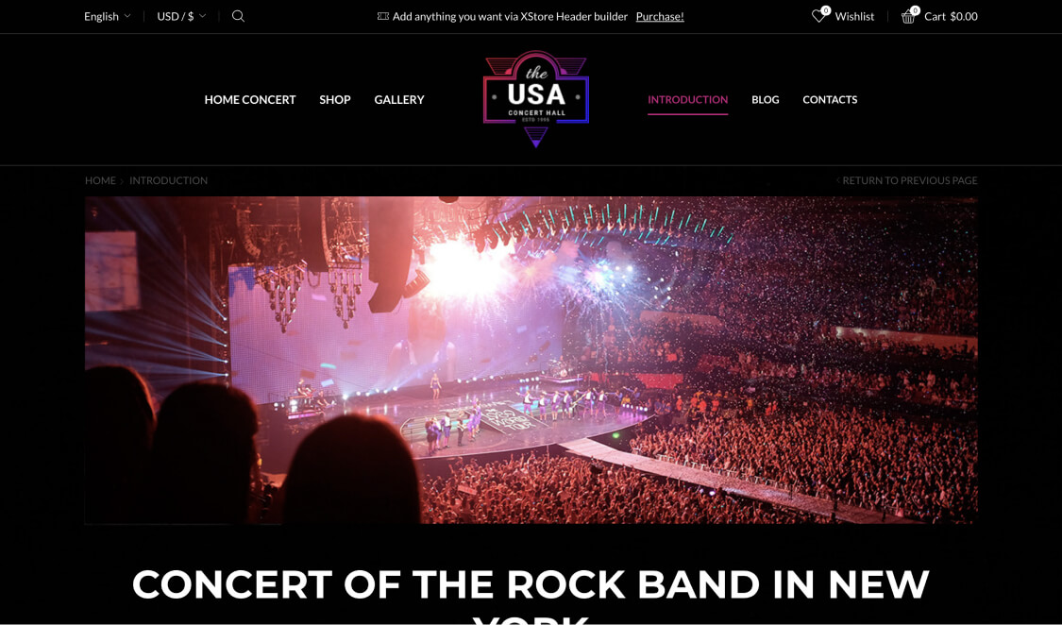
Task: Click the USA Concert Hall logo
Action: pyautogui.click(x=536, y=99)
